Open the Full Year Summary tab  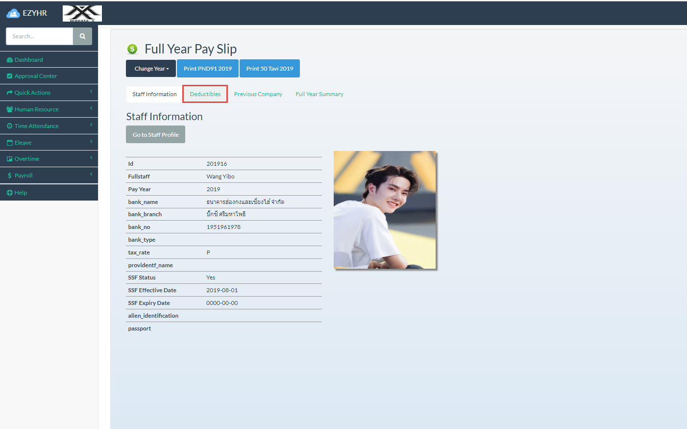click(319, 94)
